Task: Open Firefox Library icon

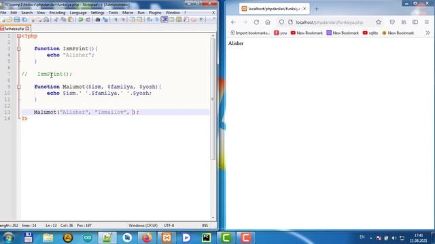Action: pos(404,22)
